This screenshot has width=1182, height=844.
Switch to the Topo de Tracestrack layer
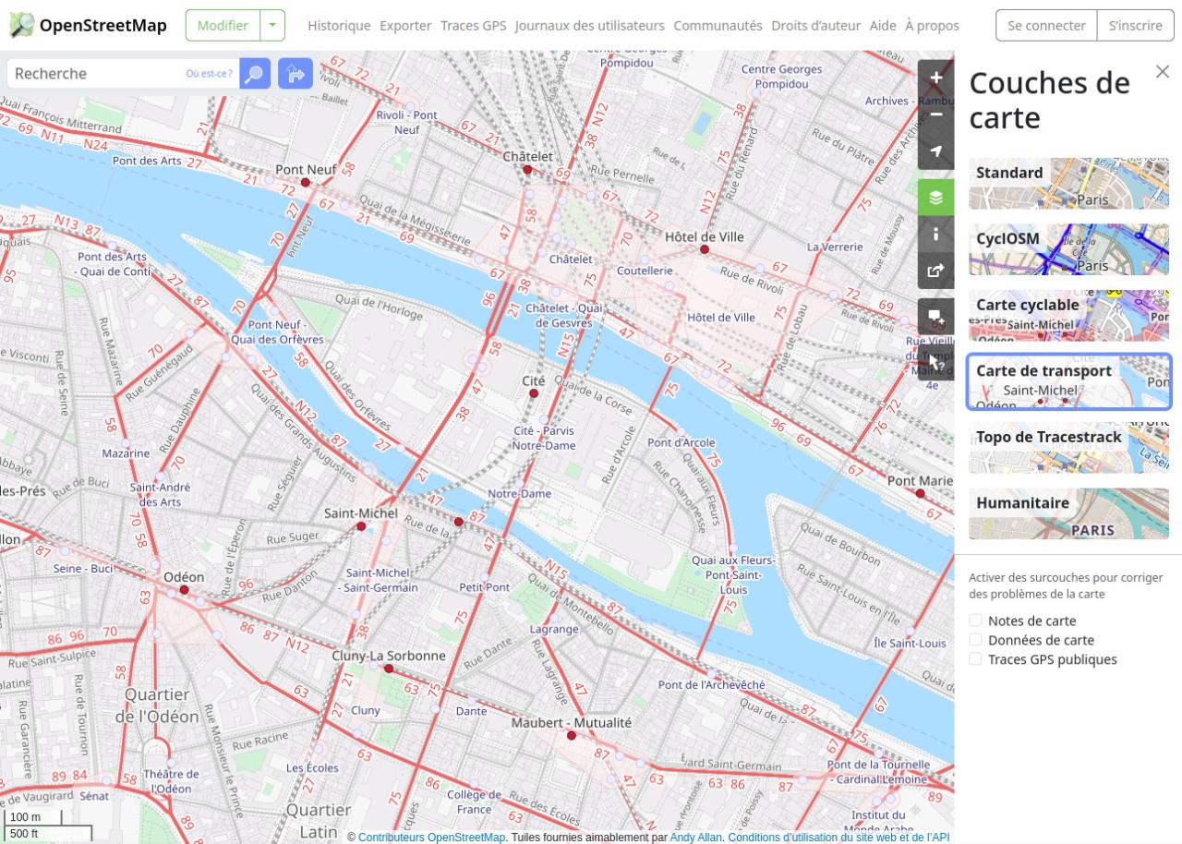[x=1068, y=448]
